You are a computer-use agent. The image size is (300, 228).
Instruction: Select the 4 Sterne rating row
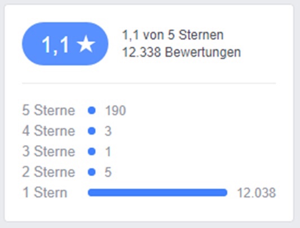click(x=149, y=131)
